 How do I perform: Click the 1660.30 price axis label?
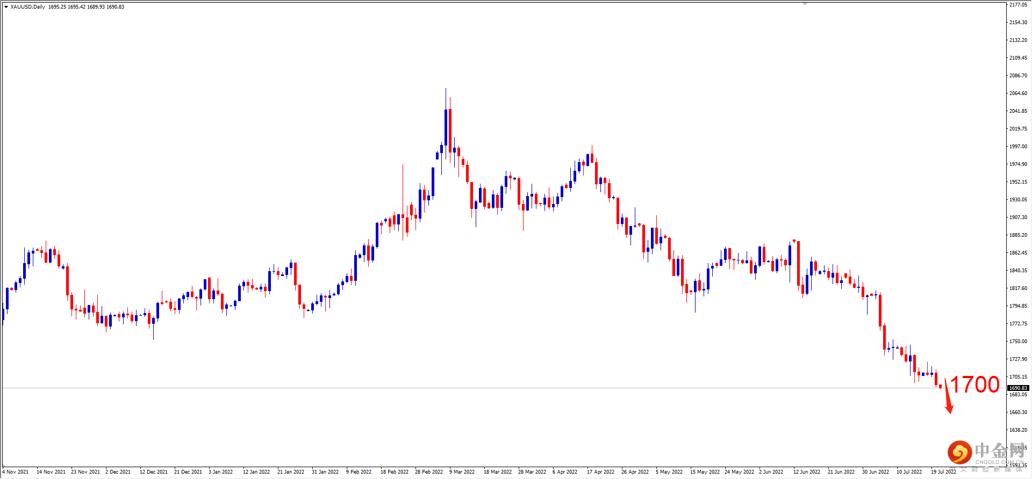point(1018,412)
